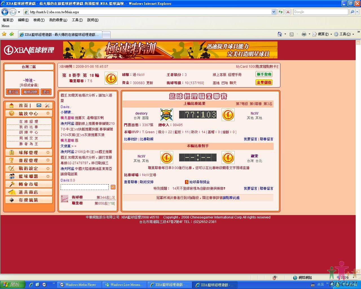Click the auction hammer icon of 轉會市場
The width and height of the screenshot is (361, 289).
point(12,184)
